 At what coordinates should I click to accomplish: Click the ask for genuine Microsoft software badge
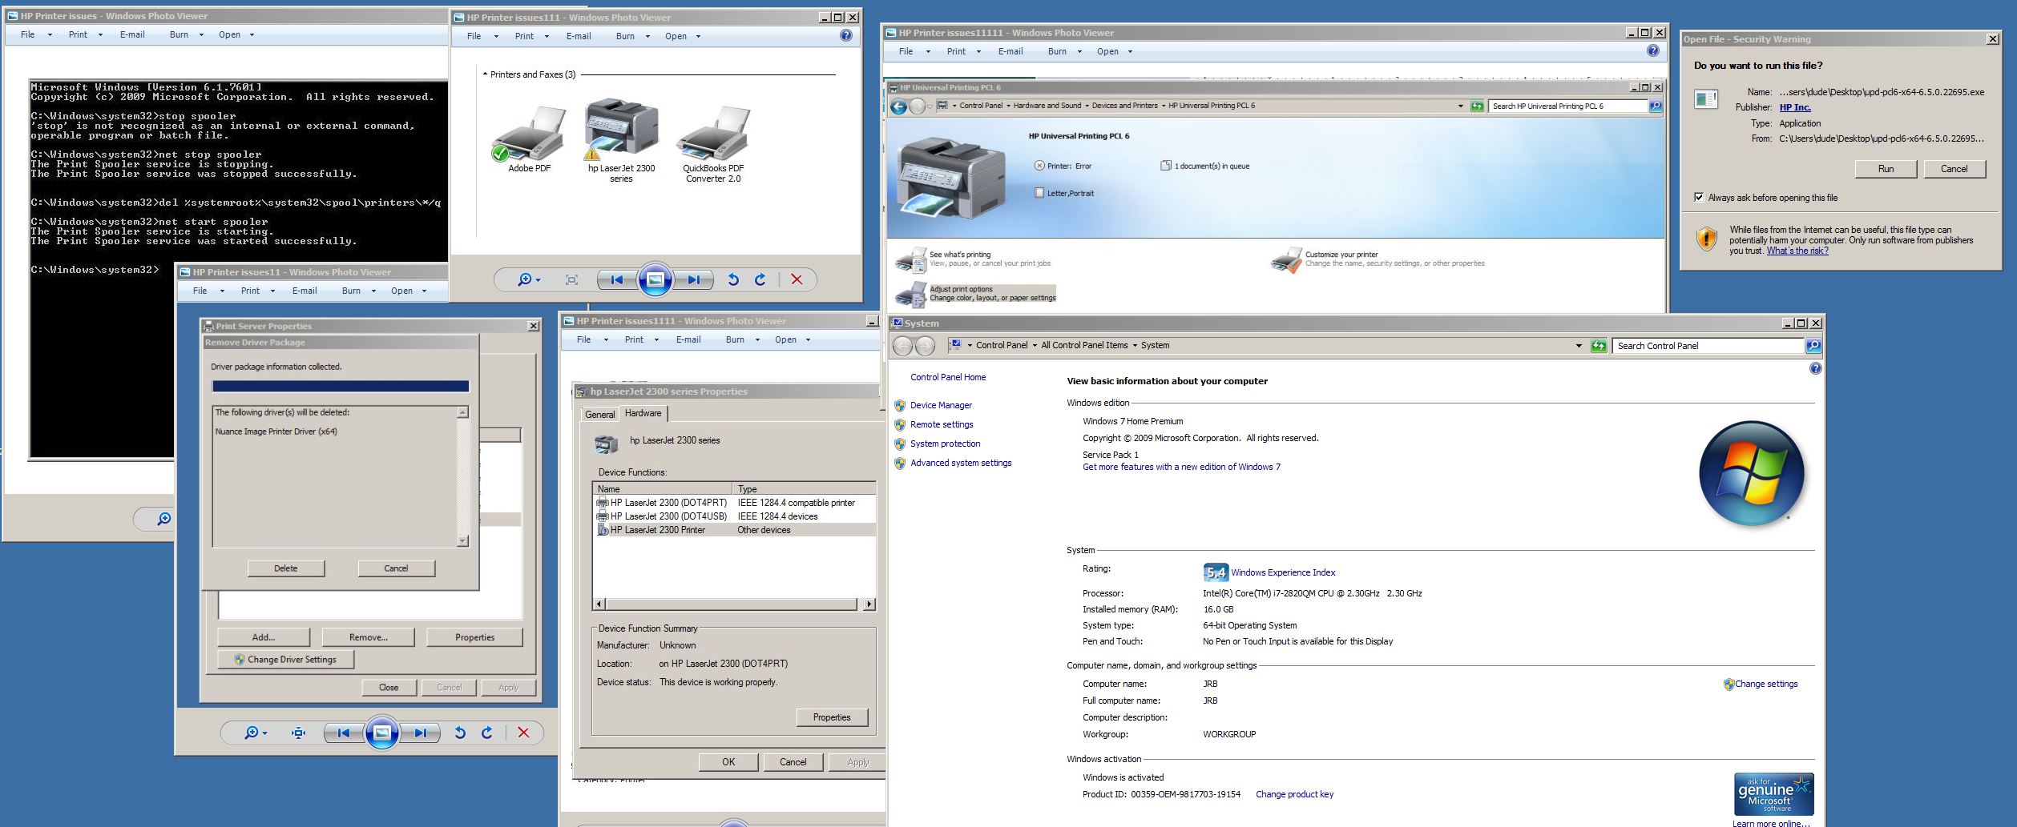(x=1773, y=794)
